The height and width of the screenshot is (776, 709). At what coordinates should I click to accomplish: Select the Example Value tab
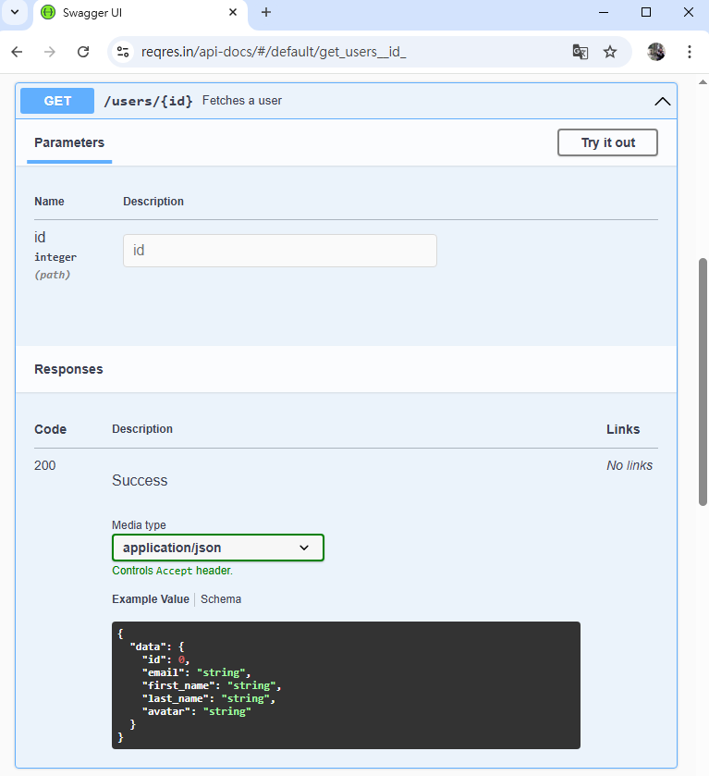click(150, 599)
